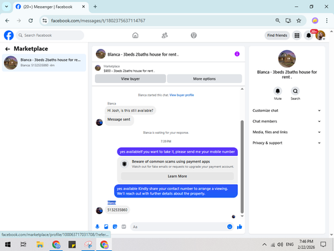The width and height of the screenshot is (334, 251).
Task: Open the tab search dropdown arrow
Action: (7, 7)
